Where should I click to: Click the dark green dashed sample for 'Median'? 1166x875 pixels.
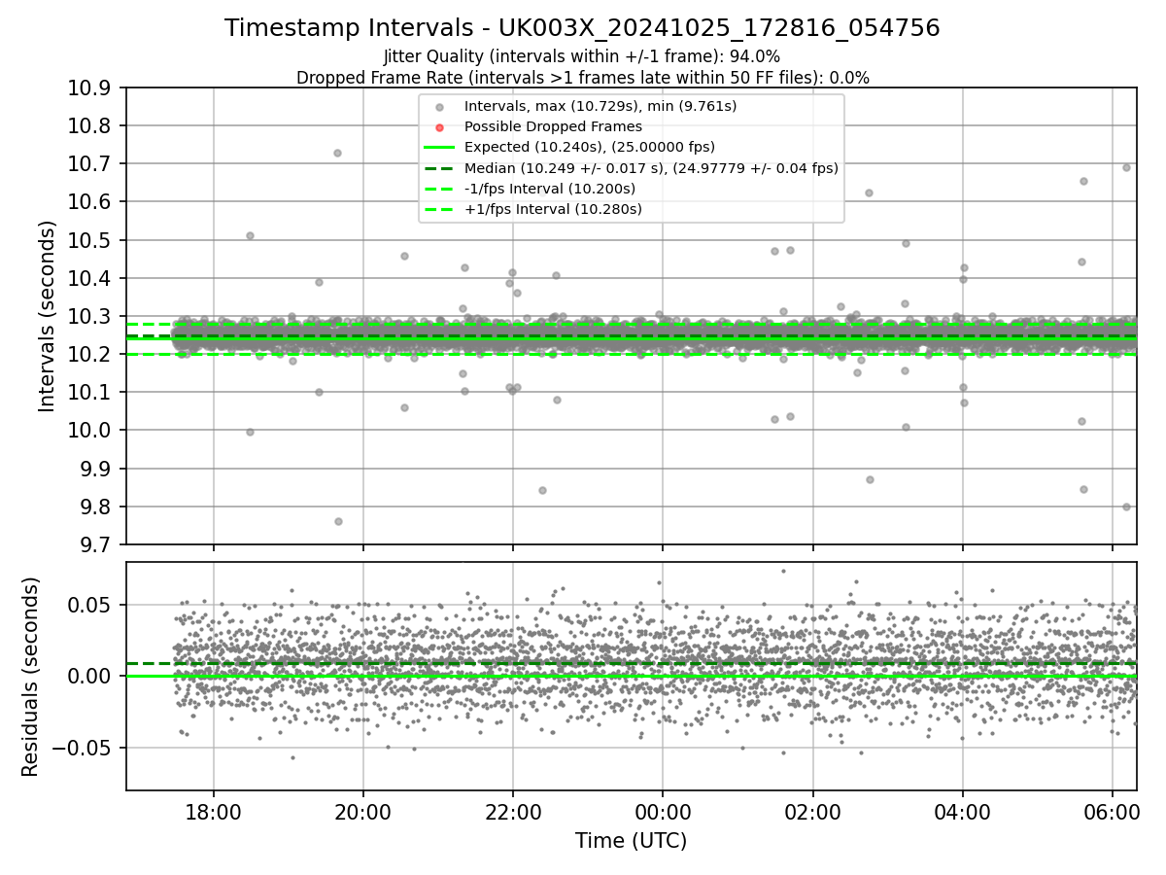pos(440,168)
